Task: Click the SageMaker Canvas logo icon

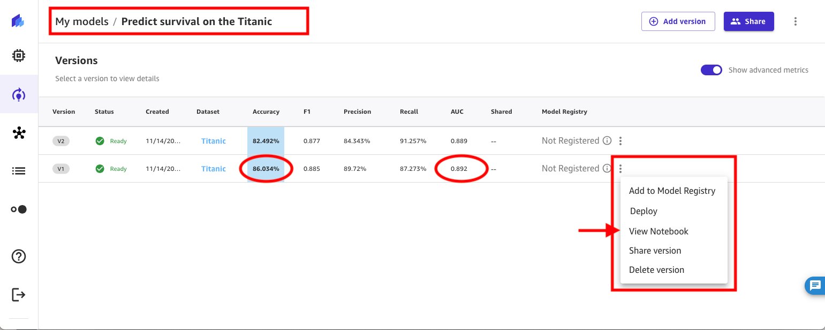Action: pos(18,22)
